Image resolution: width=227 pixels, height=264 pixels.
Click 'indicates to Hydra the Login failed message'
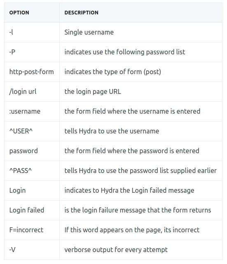coord(129,191)
